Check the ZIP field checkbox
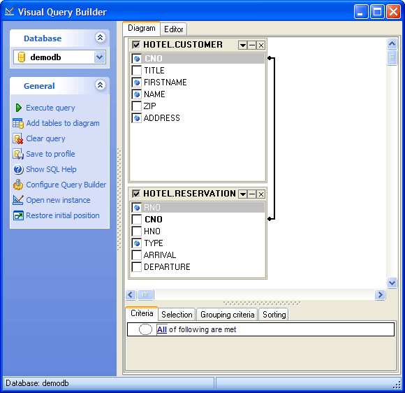Screen dimensions: 405x393 [x=137, y=106]
